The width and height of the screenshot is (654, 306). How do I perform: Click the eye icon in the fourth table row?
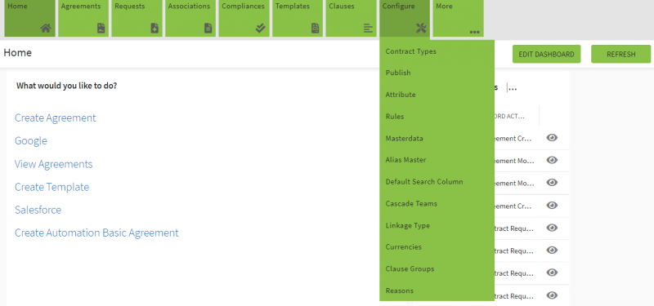tap(552, 206)
